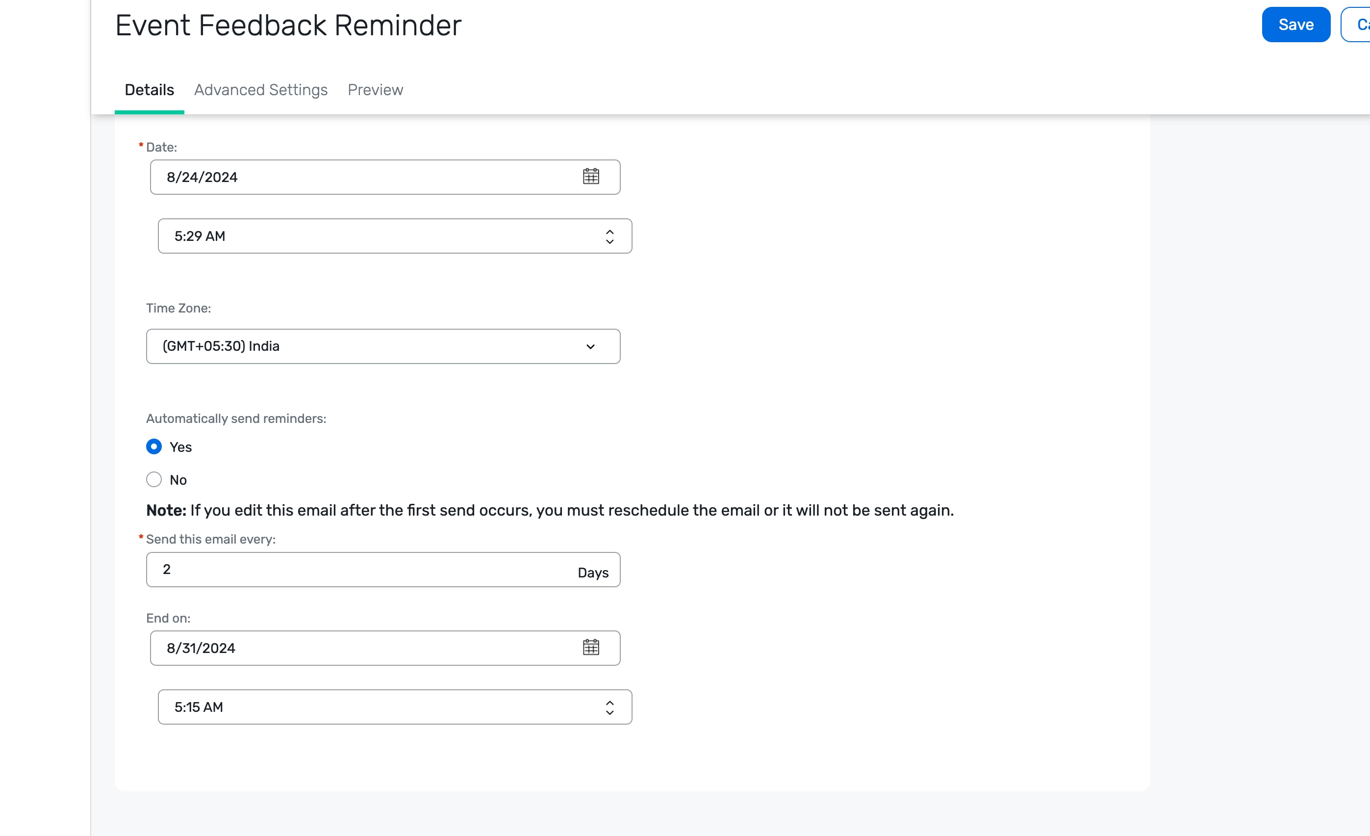
Task: Click the stepper arrows on 5:29 AM
Action: pos(609,236)
